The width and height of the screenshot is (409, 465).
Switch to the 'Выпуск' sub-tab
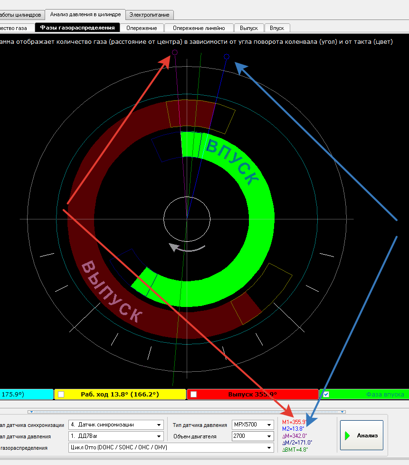[x=249, y=28]
